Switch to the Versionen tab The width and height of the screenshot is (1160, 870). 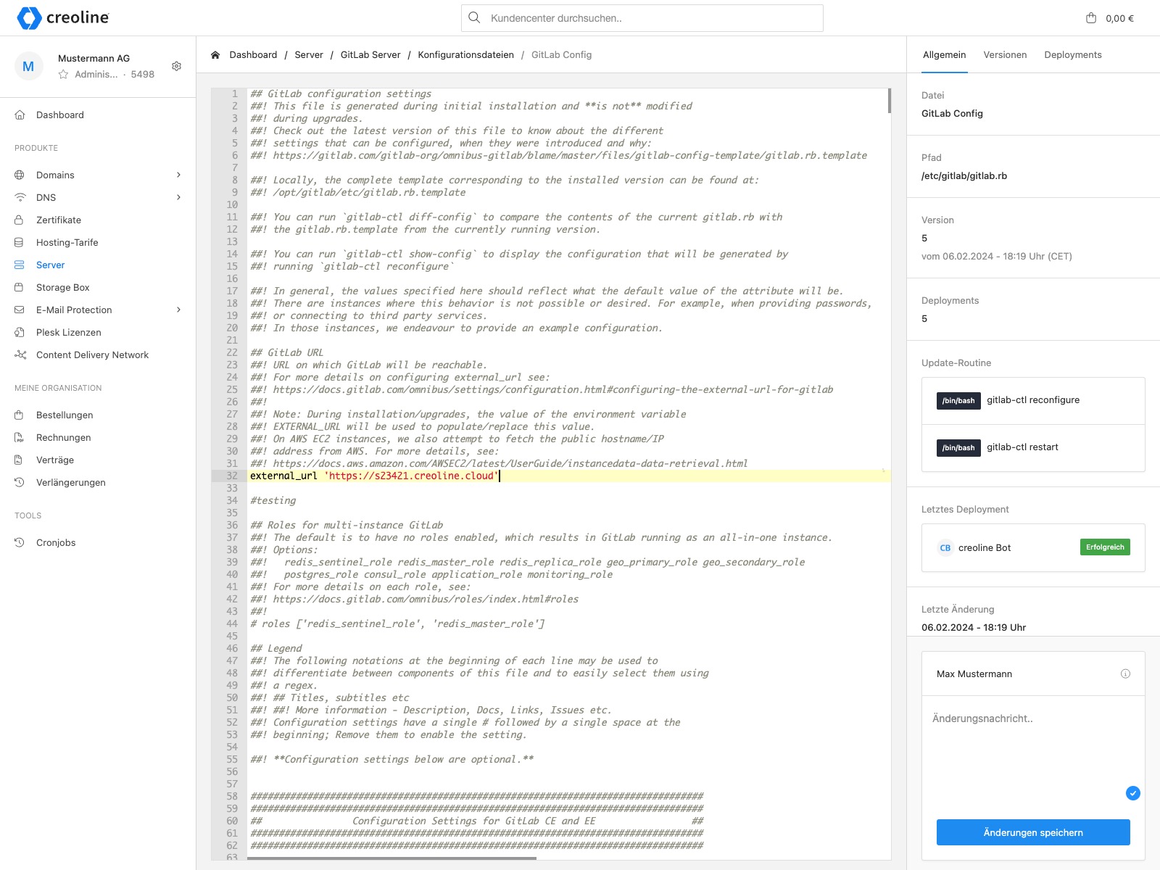click(x=1005, y=54)
